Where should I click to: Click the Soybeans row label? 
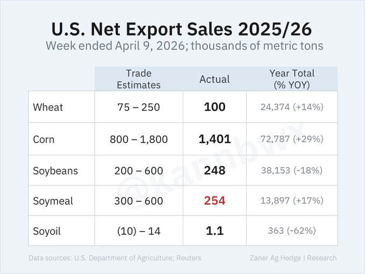click(55, 171)
